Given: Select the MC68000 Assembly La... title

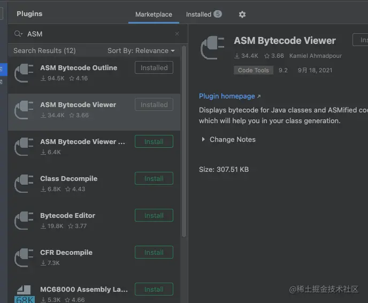Looking at the screenshot, I should [84, 290].
